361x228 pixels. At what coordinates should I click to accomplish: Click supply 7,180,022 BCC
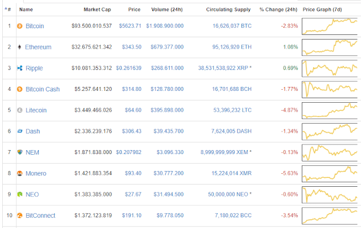pyautogui.click(x=233, y=216)
